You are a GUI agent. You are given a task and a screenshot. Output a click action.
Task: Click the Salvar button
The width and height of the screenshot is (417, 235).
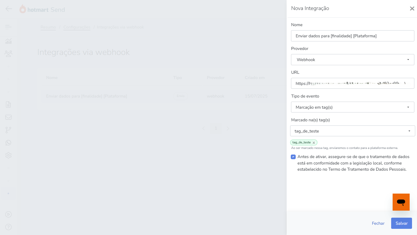coord(401,223)
